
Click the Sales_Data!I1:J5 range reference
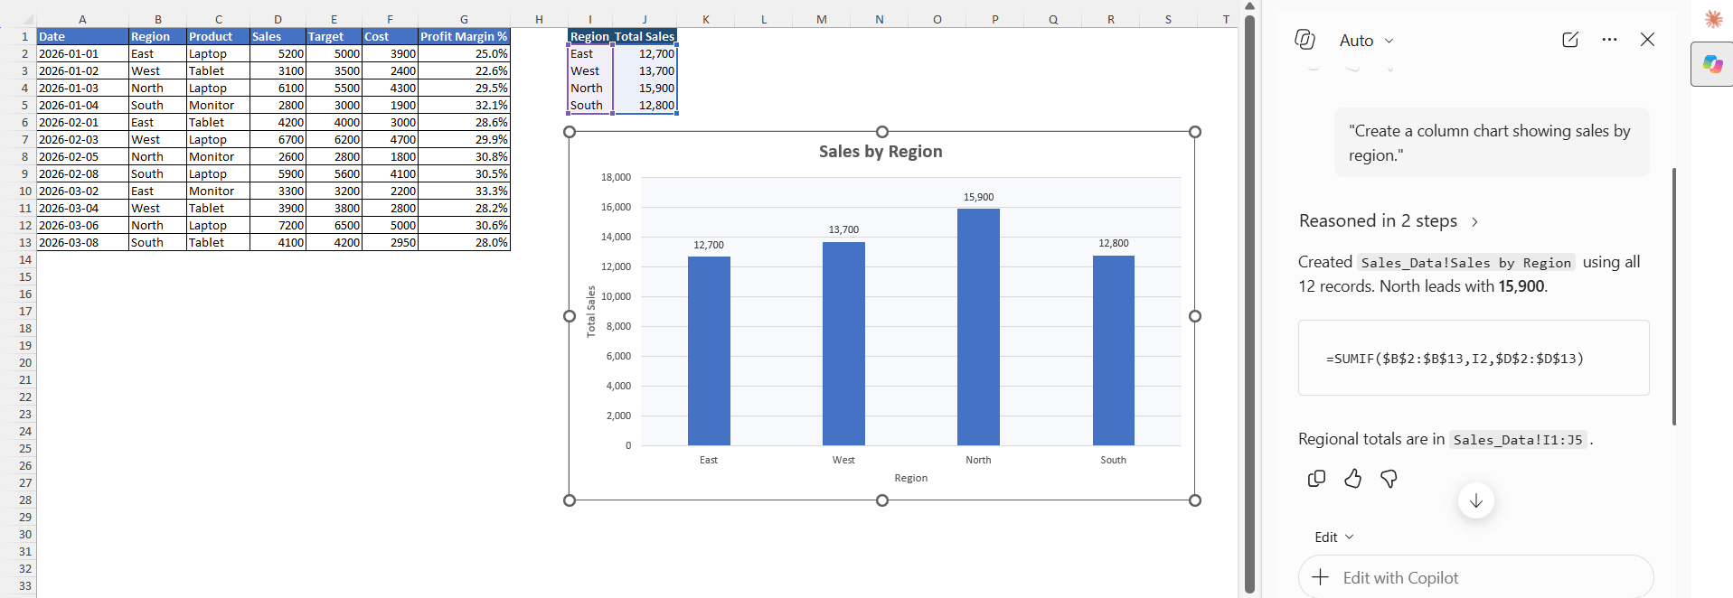click(x=1518, y=440)
